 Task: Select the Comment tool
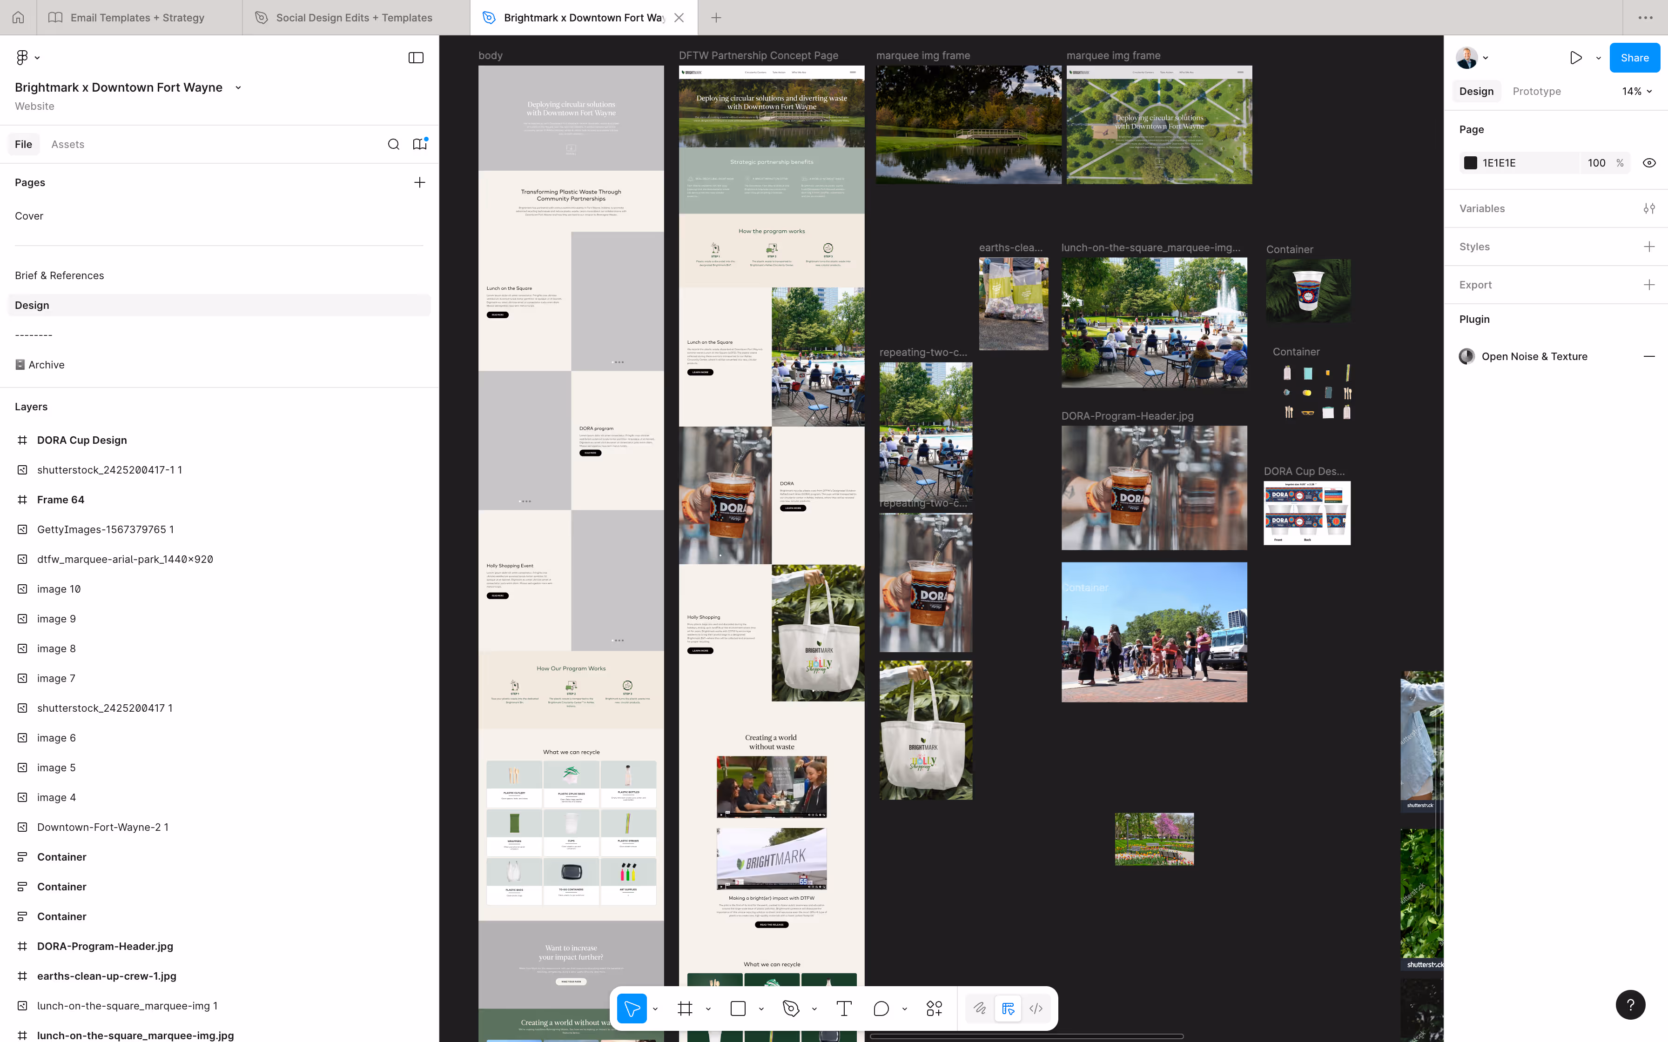click(x=881, y=1009)
